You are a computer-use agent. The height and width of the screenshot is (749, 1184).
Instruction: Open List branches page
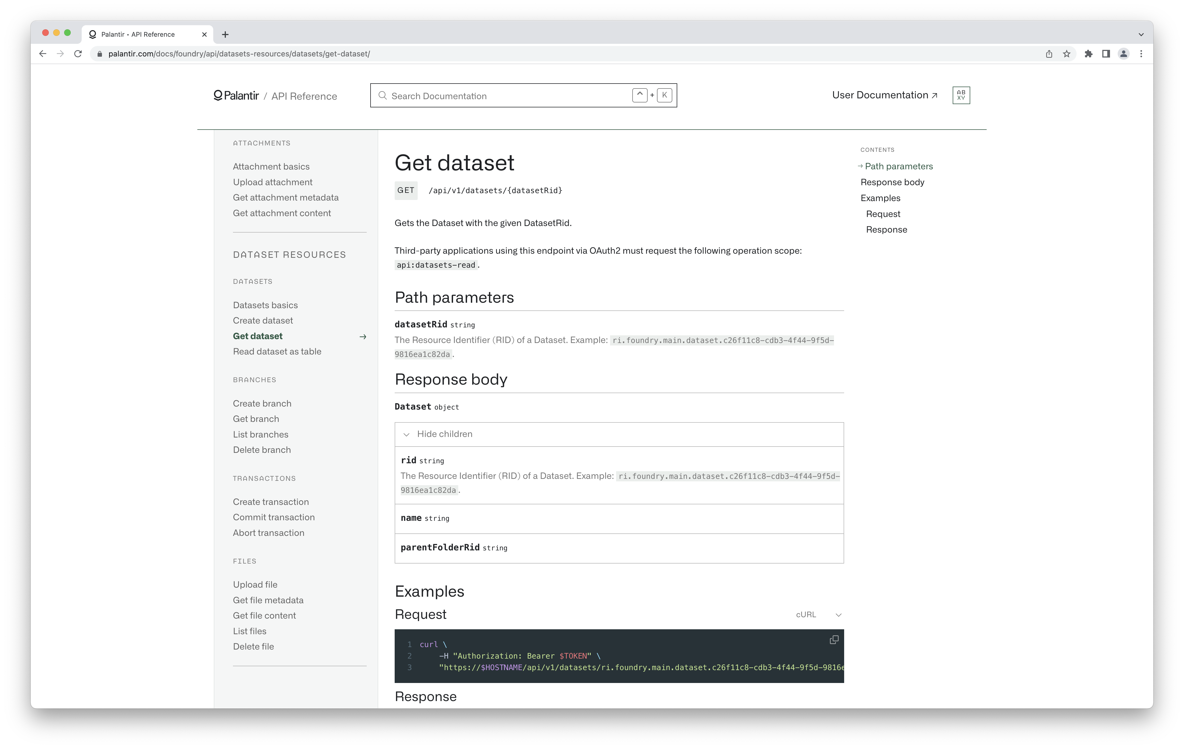coord(261,434)
